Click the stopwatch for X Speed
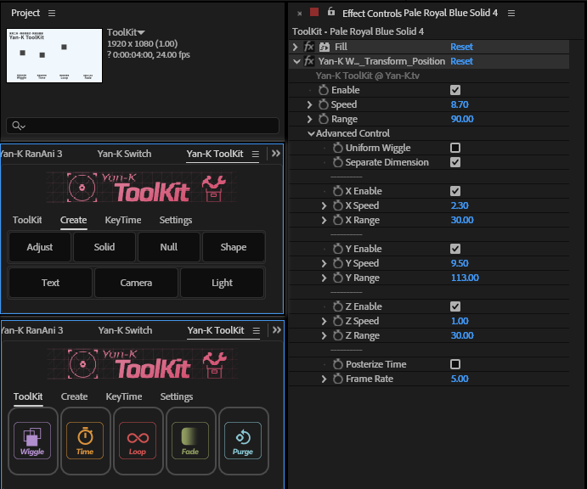The height and width of the screenshot is (489, 587). pos(338,205)
